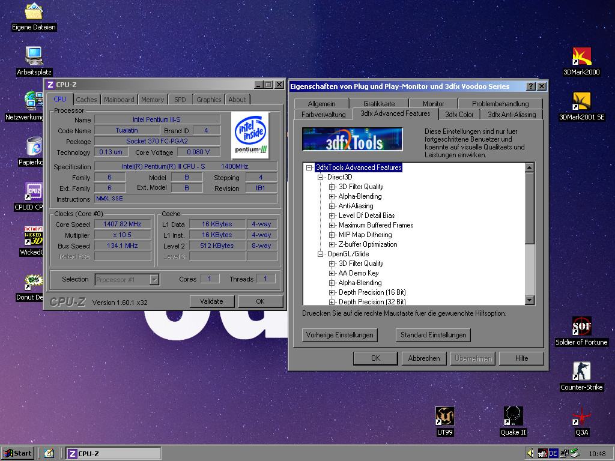The image size is (615, 461).
Task: Open the Windows Start menu
Action: point(17,454)
